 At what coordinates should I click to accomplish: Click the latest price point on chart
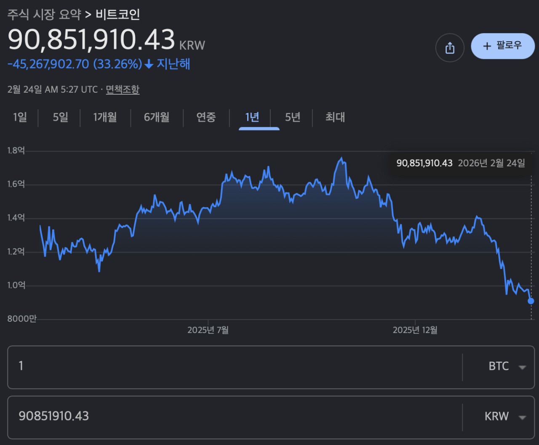pos(531,301)
